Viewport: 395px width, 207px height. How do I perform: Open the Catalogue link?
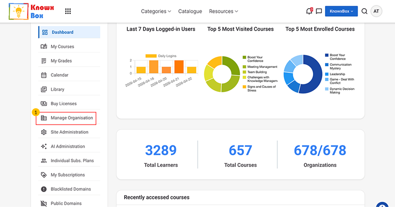[x=190, y=11]
